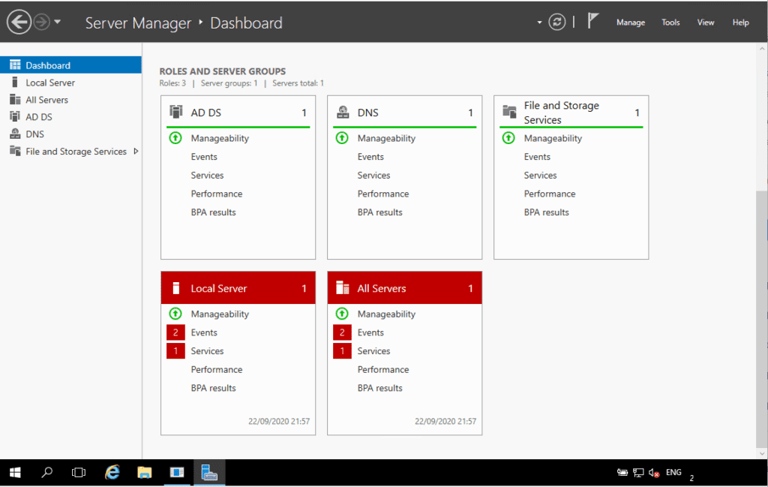Click File and Storage Manageability status icon
This screenshot has width=768, height=487.
(508, 138)
